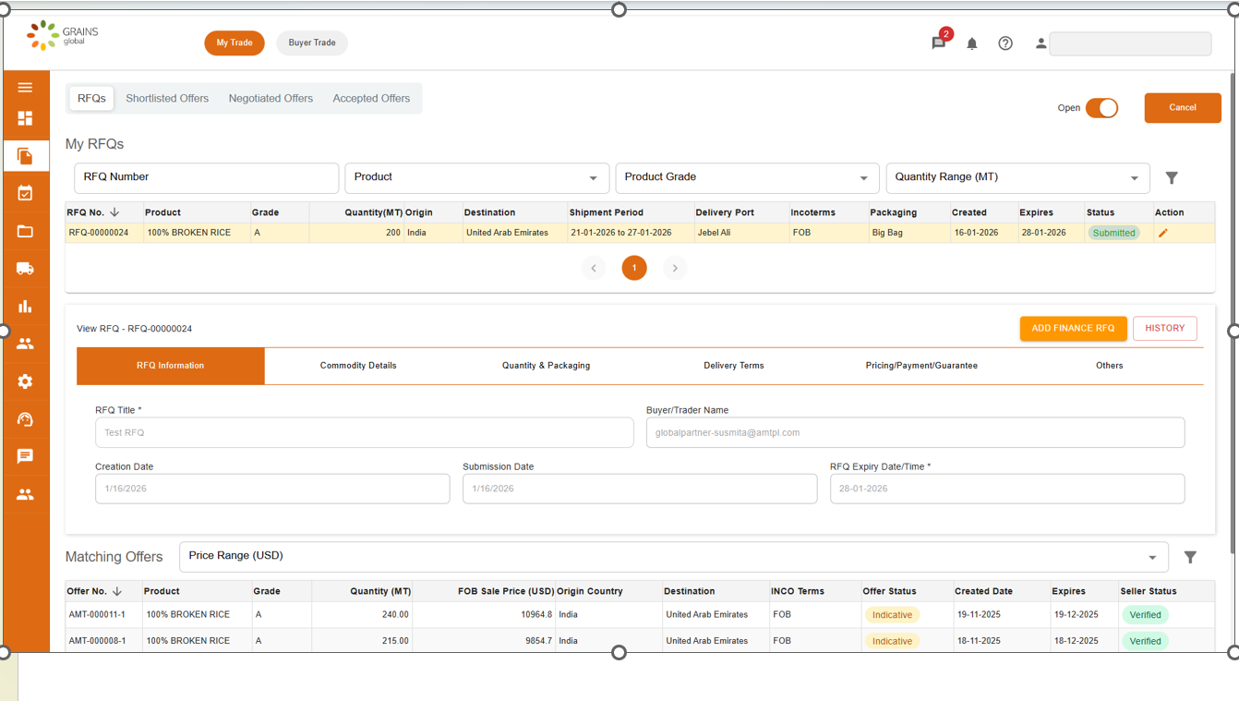
Task: Click the settings gear in sidebar
Action: click(x=25, y=381)
